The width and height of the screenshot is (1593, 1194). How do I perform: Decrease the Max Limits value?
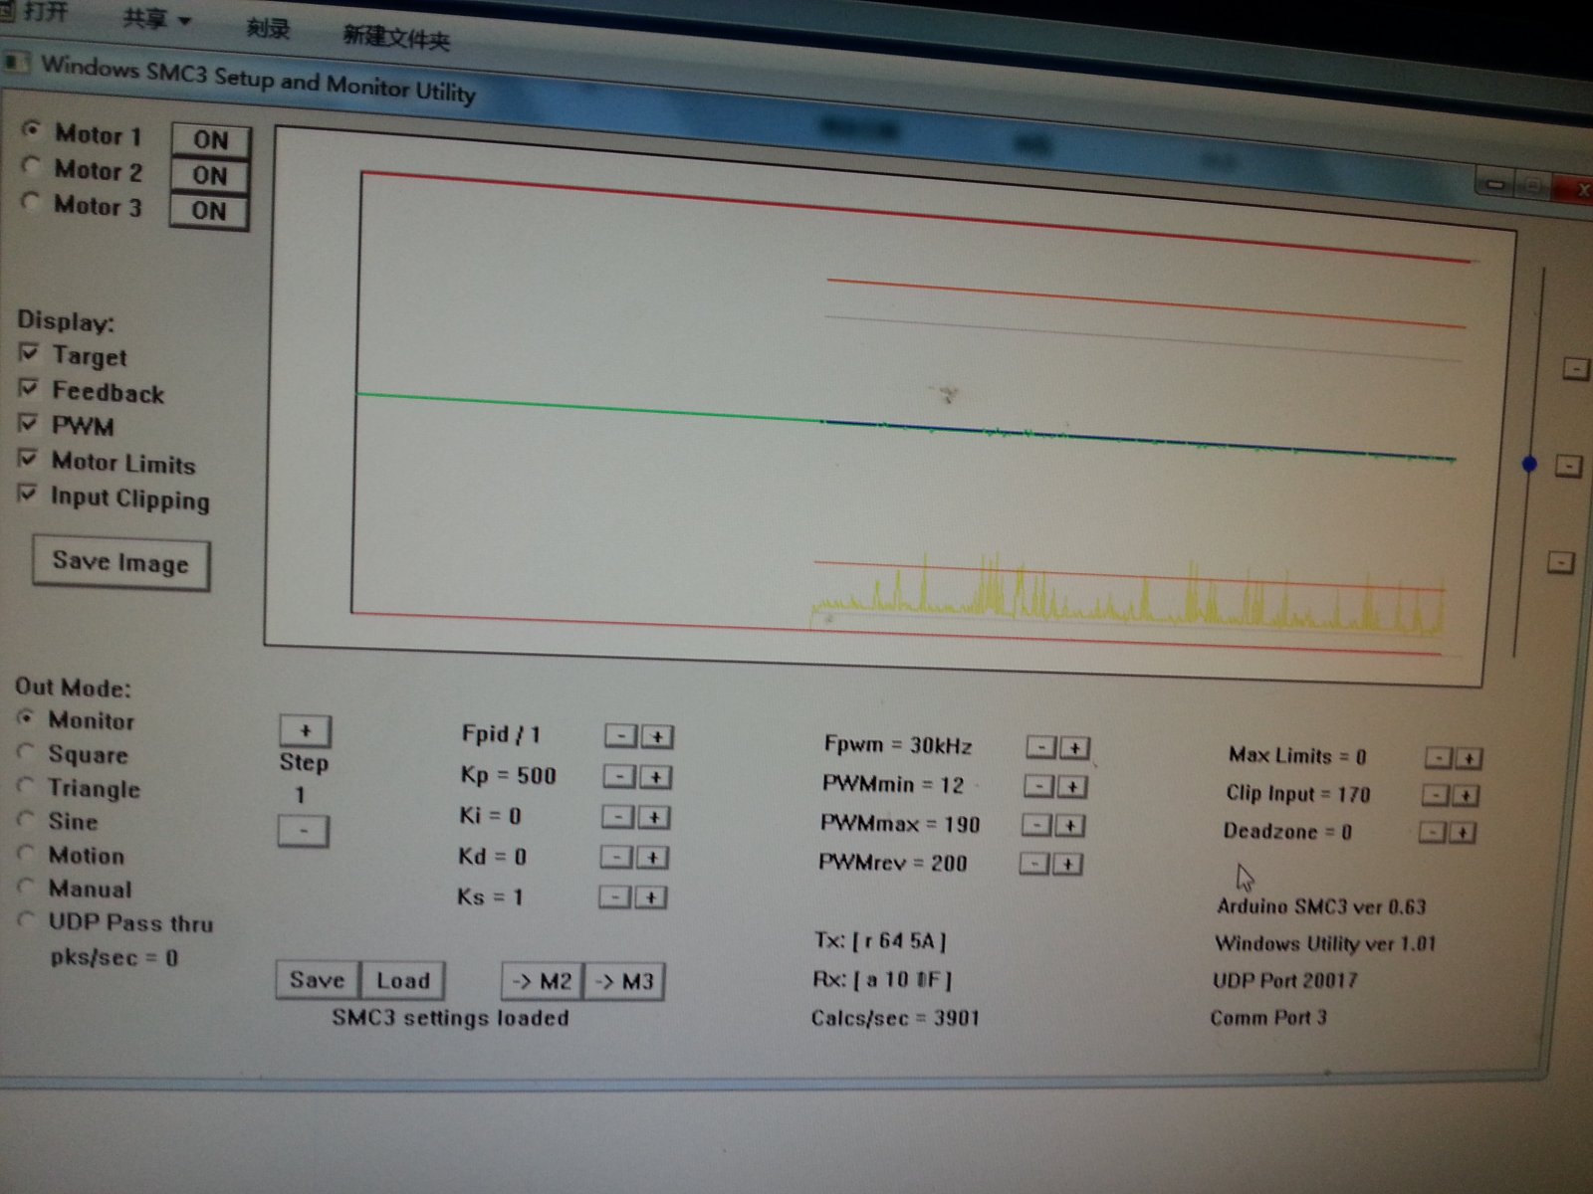(1440, 758)
